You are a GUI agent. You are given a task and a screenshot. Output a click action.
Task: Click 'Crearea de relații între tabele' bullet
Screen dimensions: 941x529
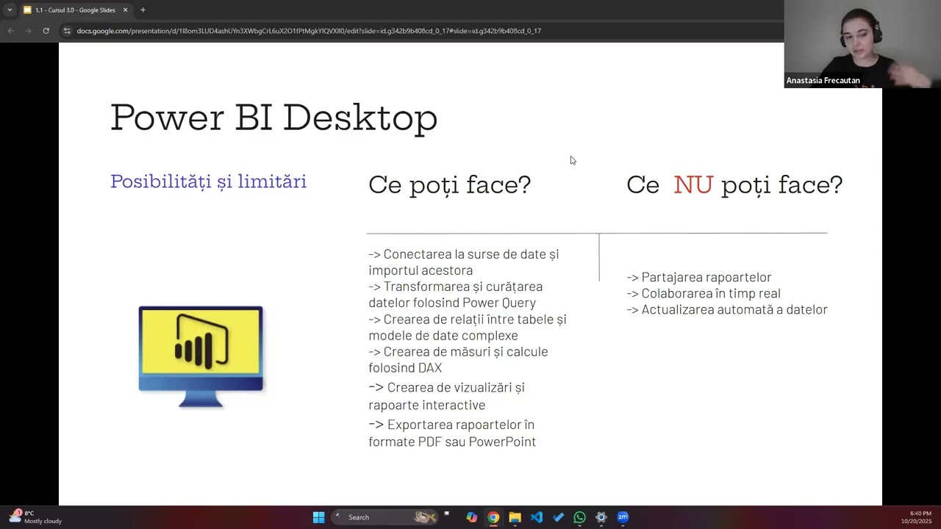point(468,327)
